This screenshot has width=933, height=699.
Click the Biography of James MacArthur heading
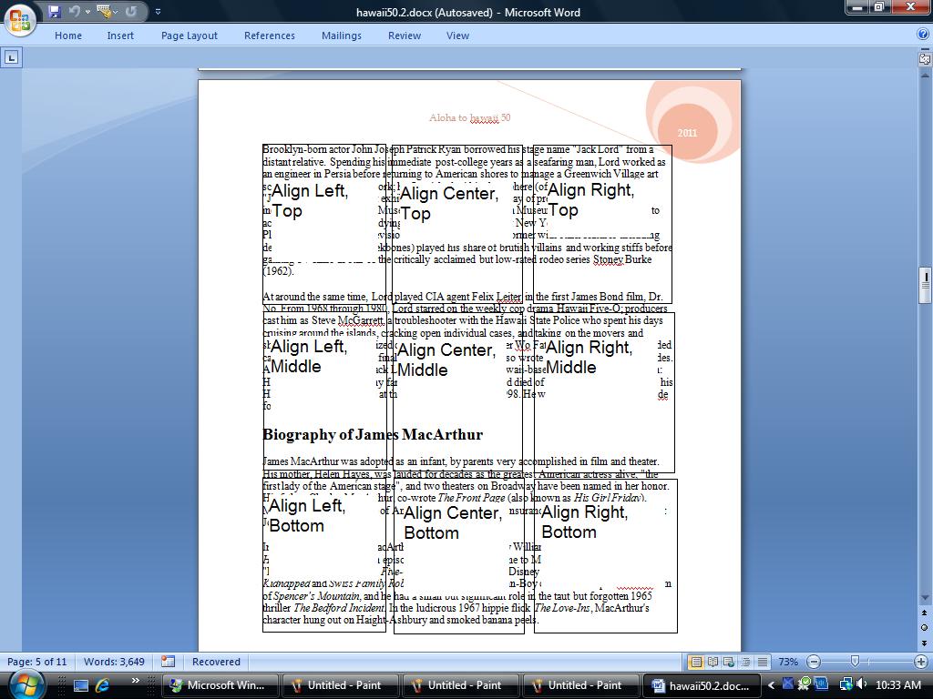[373, 434]
